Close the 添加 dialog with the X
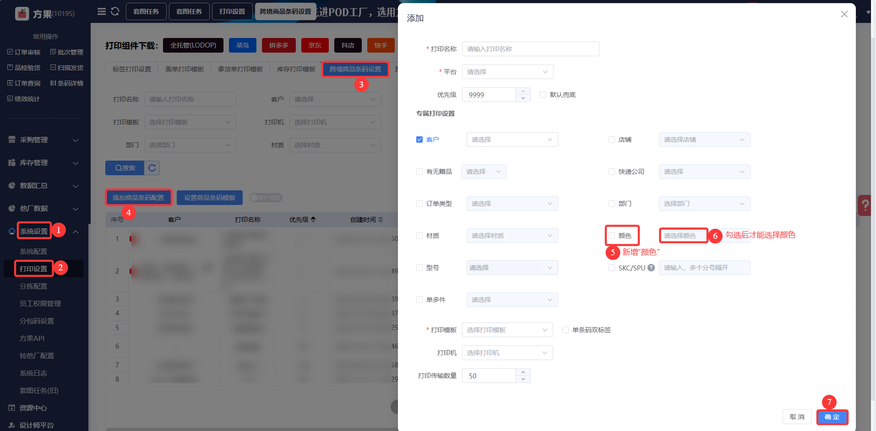 click(x=844, y=14)
